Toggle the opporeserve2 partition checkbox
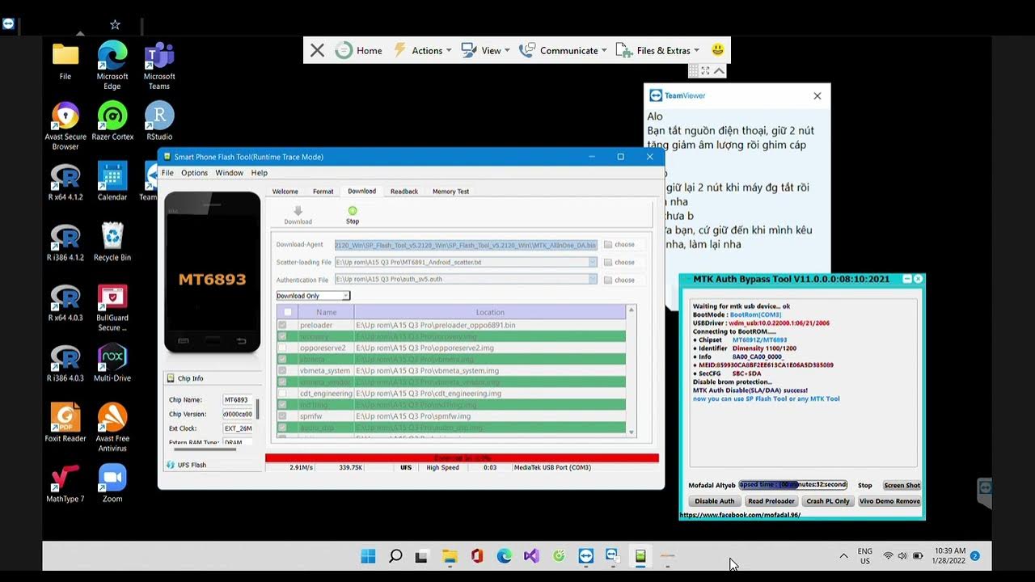The image size is (1035, 582). 282,348
